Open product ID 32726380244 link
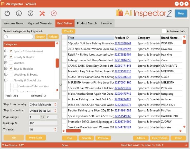 coord(123,43)
